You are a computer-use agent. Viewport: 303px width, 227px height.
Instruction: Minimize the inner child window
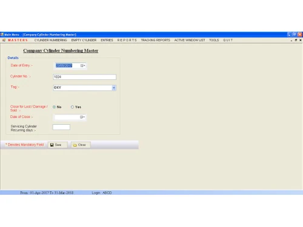coord(291,41)
